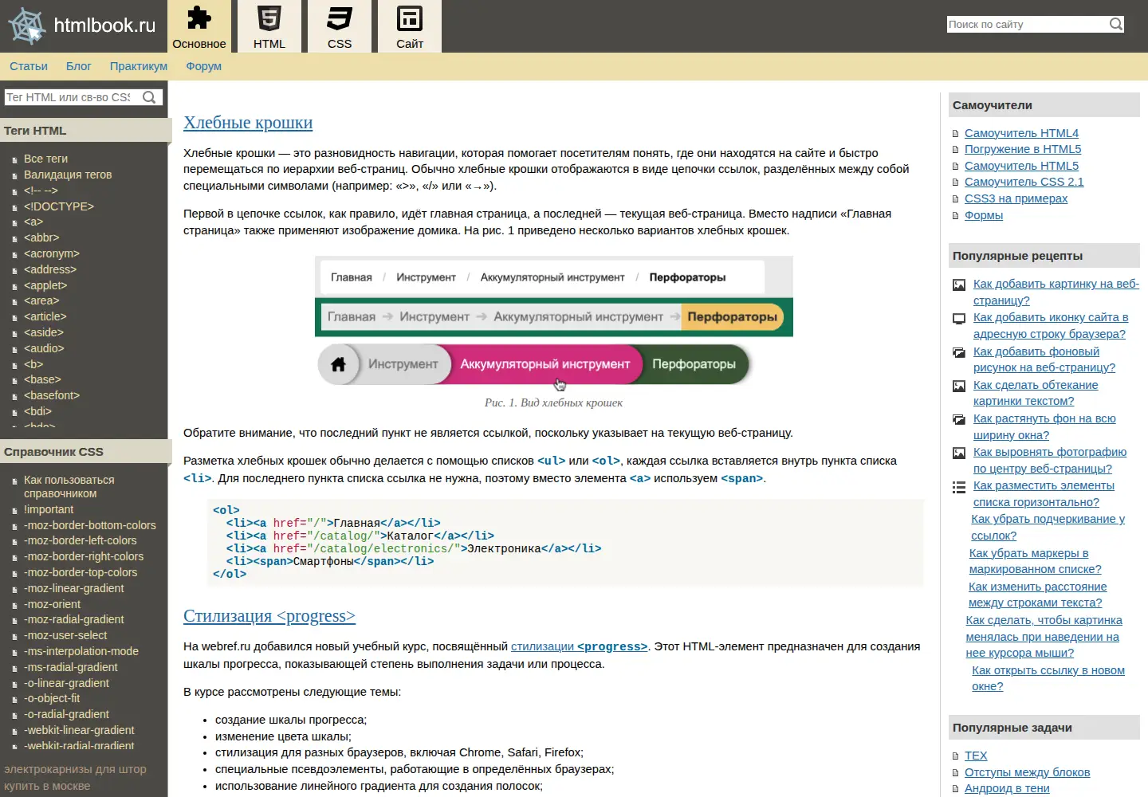Click document icon beside Самоучитель HTML5
The height and width of the screenshot is (797, 1148).
[956, 166]
